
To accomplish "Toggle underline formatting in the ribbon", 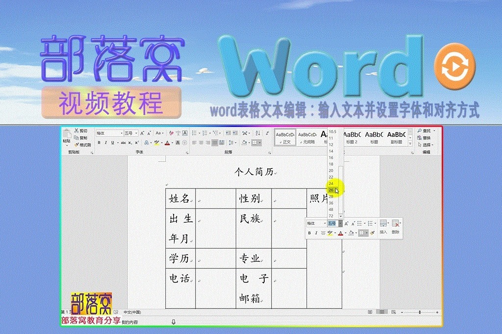I will point(112,143).
